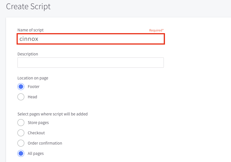Click the red Required* indicator text

156,30
